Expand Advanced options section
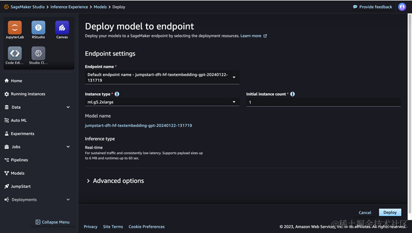 pos(115,181)
